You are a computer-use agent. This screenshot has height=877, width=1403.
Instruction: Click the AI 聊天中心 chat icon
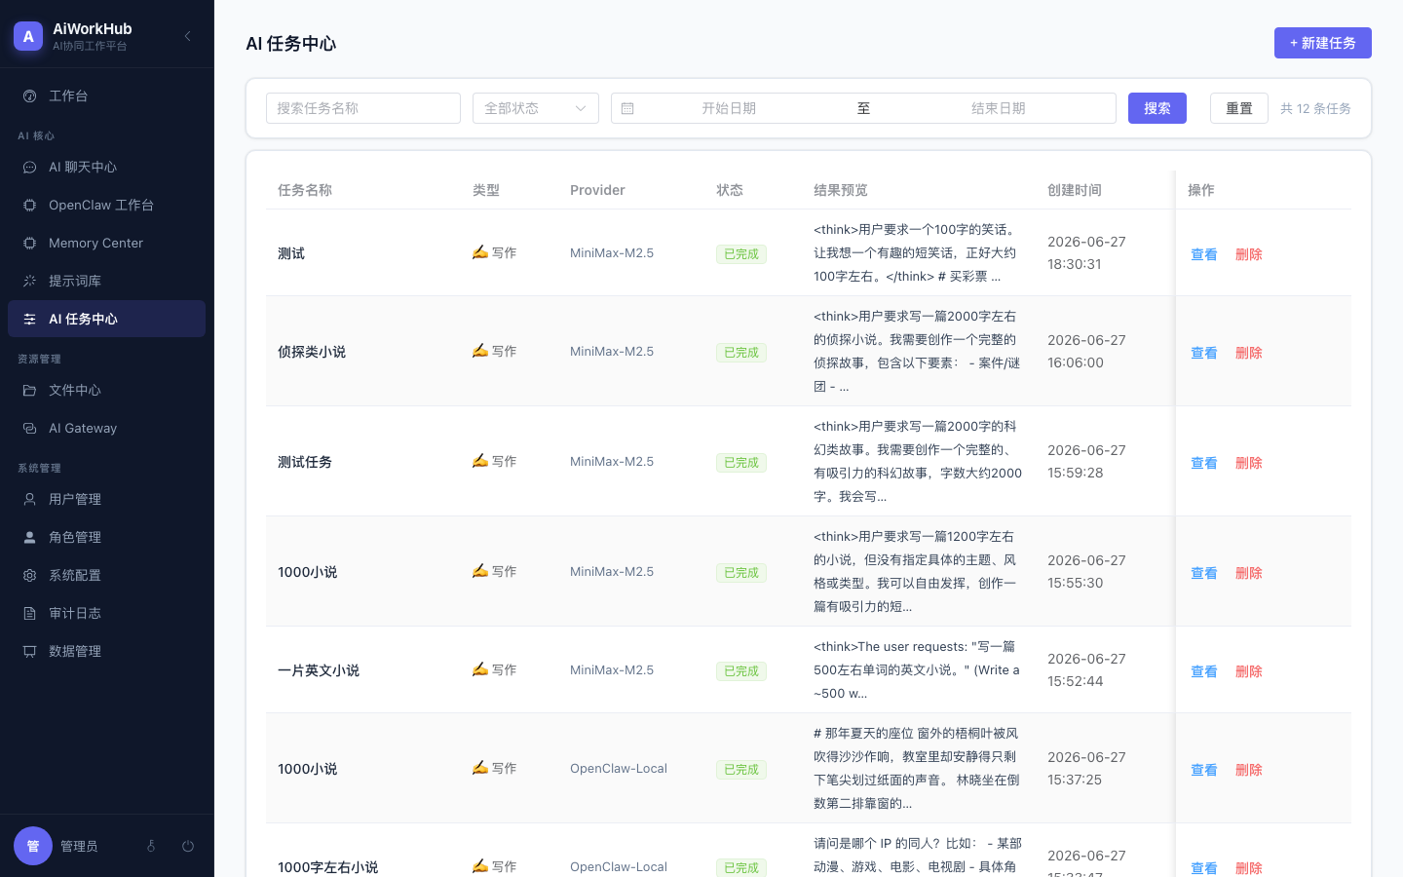[x=29, y=167]
